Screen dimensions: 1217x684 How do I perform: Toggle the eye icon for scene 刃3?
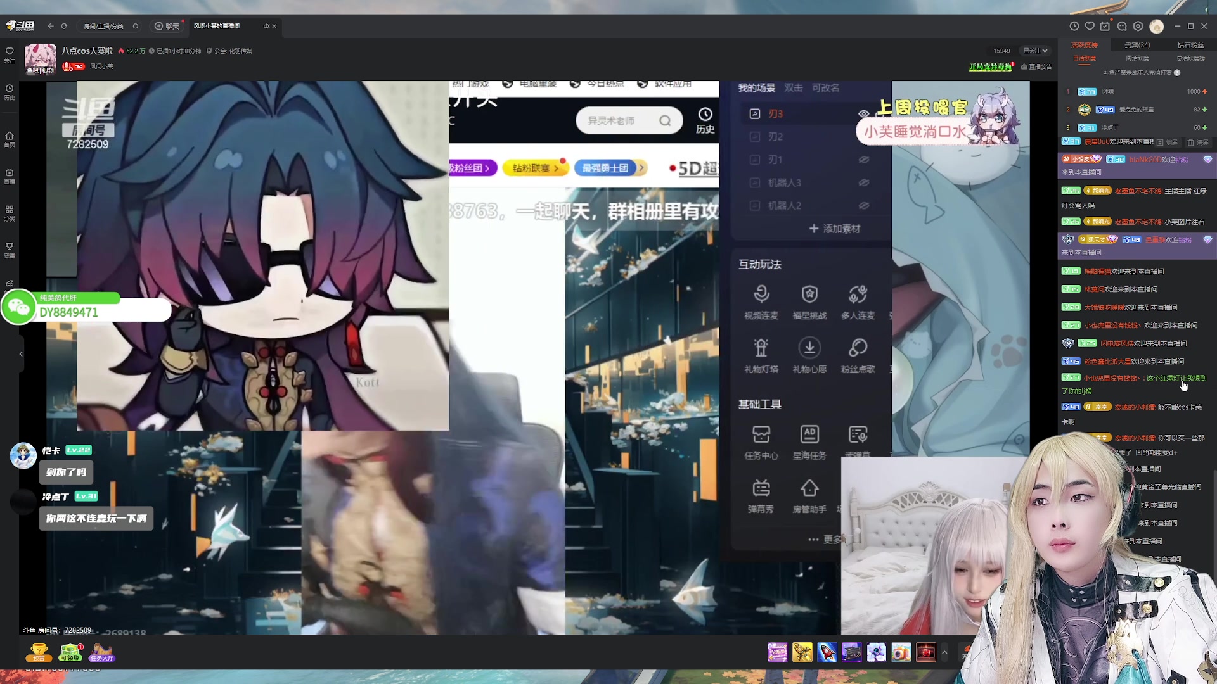click(863, 114)
